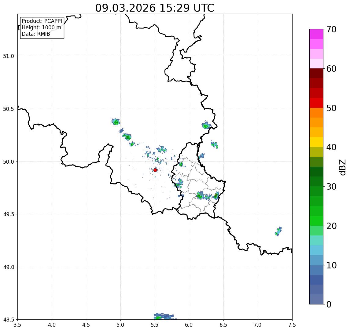
Task: Click the colorbar tick label 0
Action: click(x=329, y=304)
